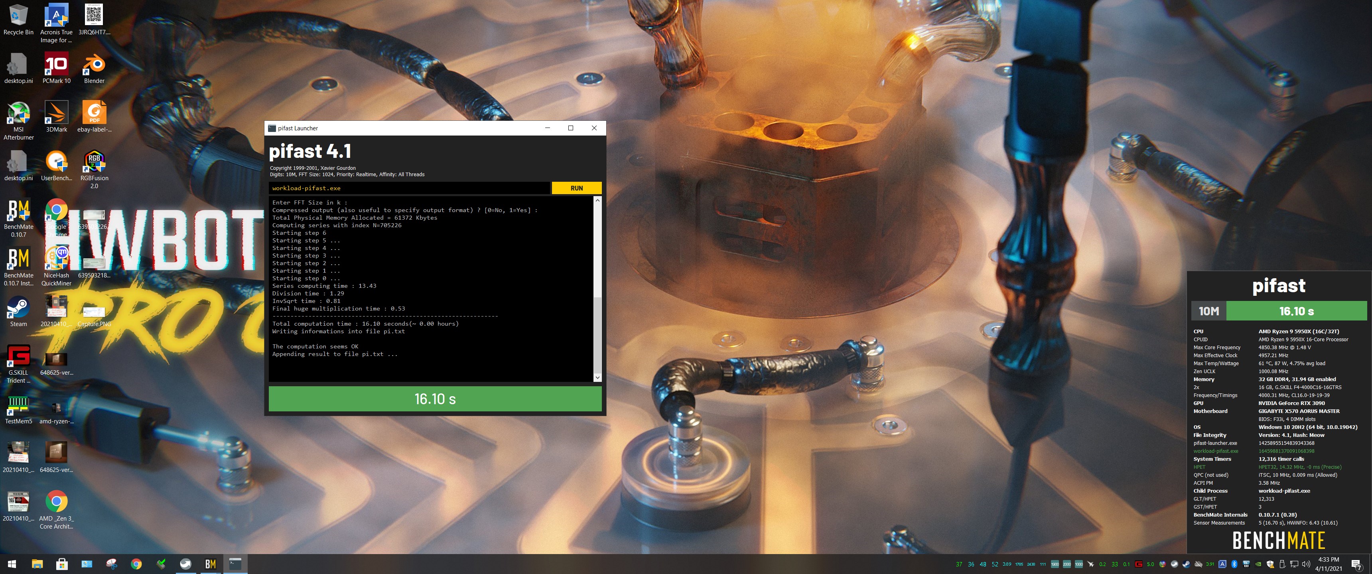Screen dimensions: 1372x574
Task: Launch NiceHash QuickMiner shortcut
Action: (x=57, y=267)
